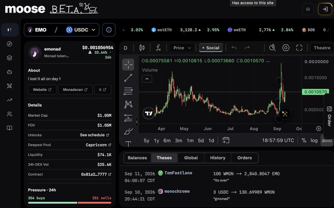Screen dimensions: 334x208
Task: Set chart range to 1y
Action: (157, 141)
